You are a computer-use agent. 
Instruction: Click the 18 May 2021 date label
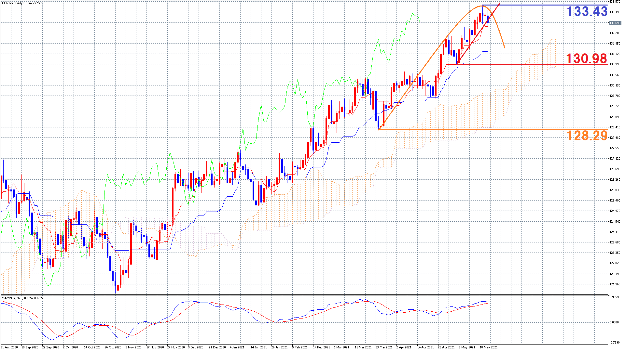[x=488, y=347]
